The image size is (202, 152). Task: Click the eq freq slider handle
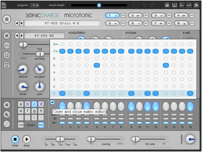(40, 54)
